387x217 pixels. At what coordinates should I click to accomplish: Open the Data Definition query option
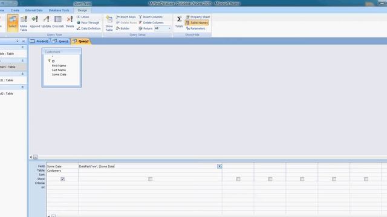click(89, 28)
